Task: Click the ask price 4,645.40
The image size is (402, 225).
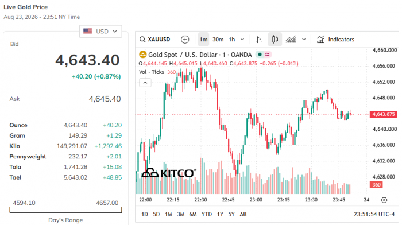Action: click(105, 99)
